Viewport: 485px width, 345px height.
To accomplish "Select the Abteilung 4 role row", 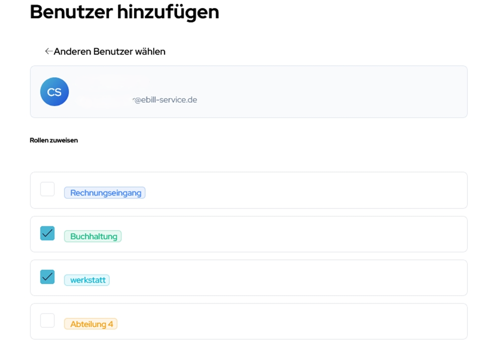I will click(302, 321).
